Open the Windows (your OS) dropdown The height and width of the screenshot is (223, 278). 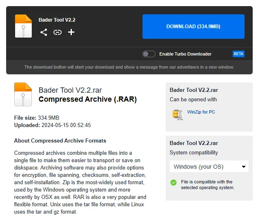pos(209,167)
